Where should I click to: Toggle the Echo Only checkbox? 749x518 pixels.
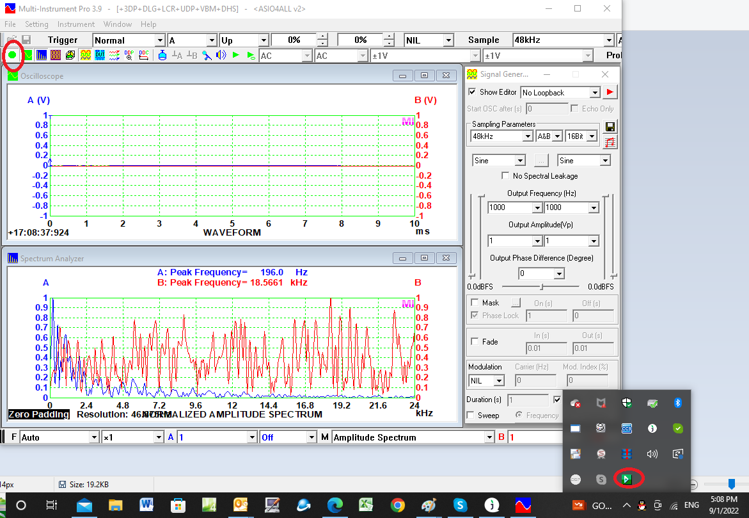tap(574, 109)
